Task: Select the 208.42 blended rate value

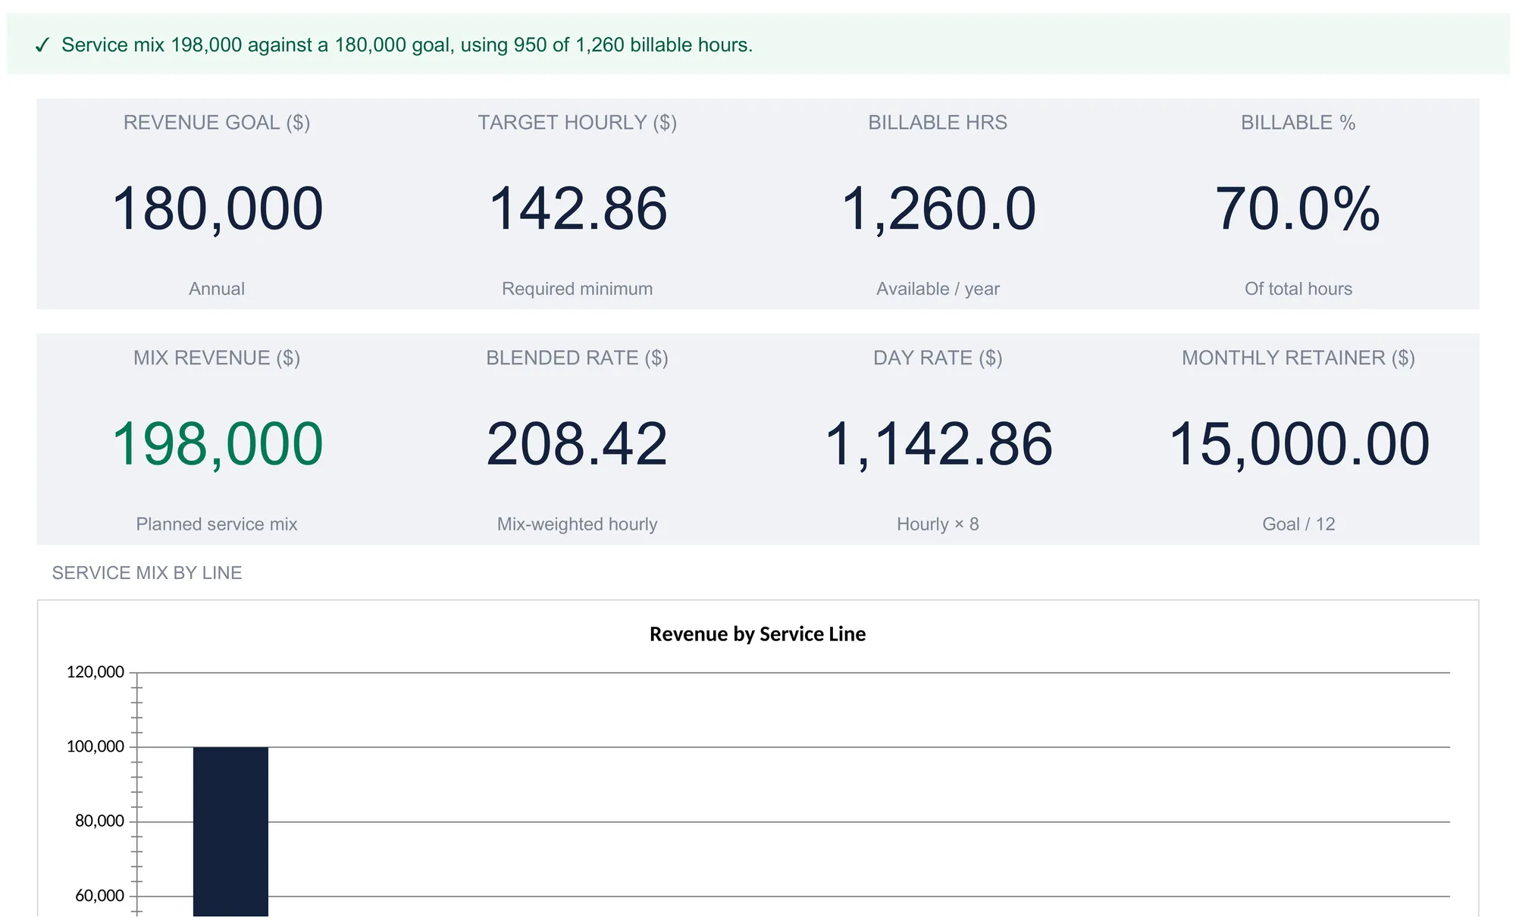Action: pos(578,444)
